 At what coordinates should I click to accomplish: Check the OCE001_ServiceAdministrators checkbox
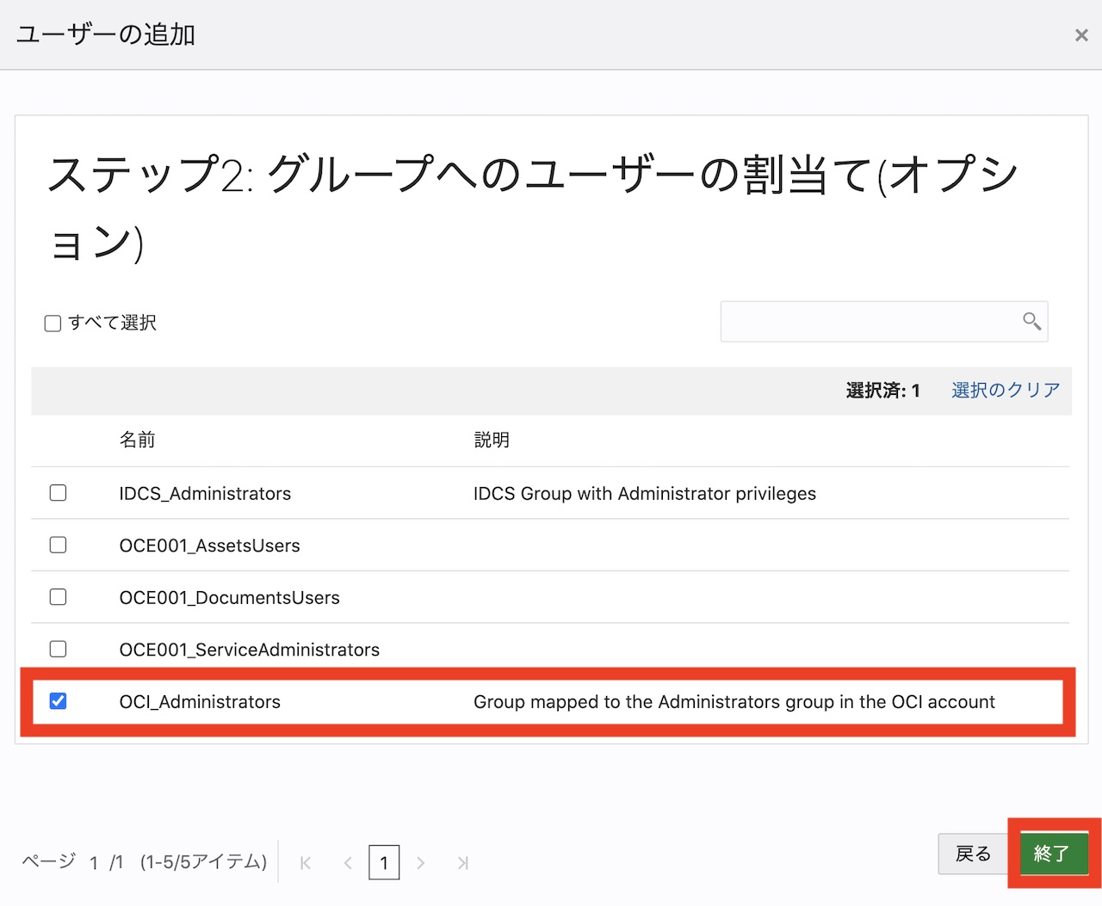pos(58,648)
